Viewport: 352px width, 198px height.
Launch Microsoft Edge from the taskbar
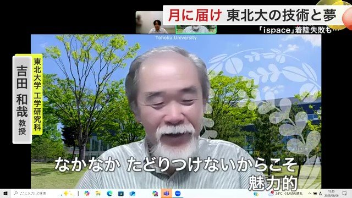[x=109, y=193]
